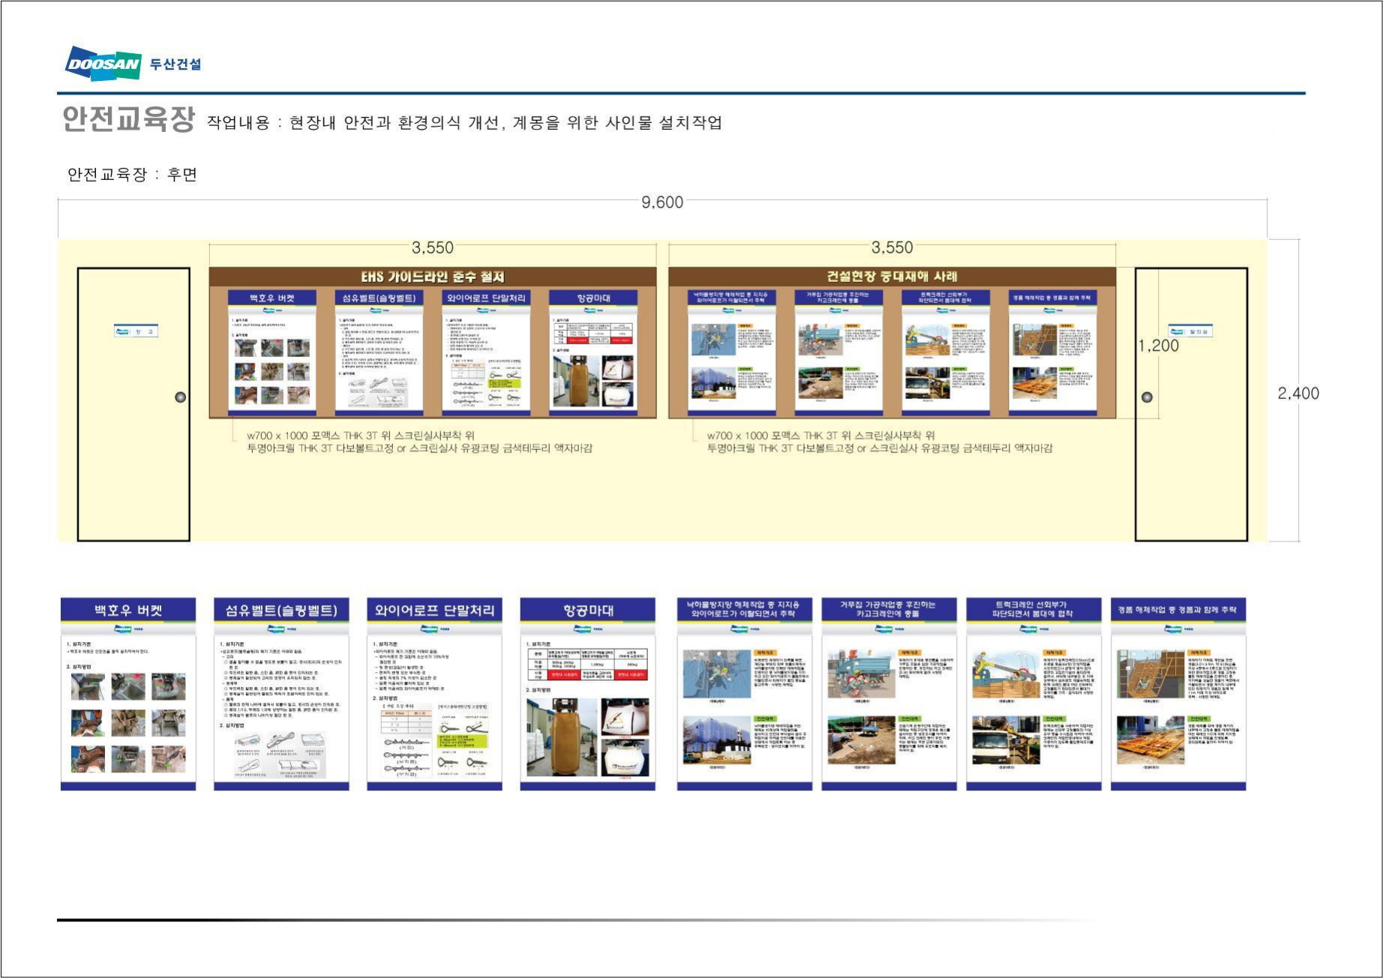1383x978 pixels.
Task: Click the 3,550 dimension above the EHS board
Action: pos(432,247)
